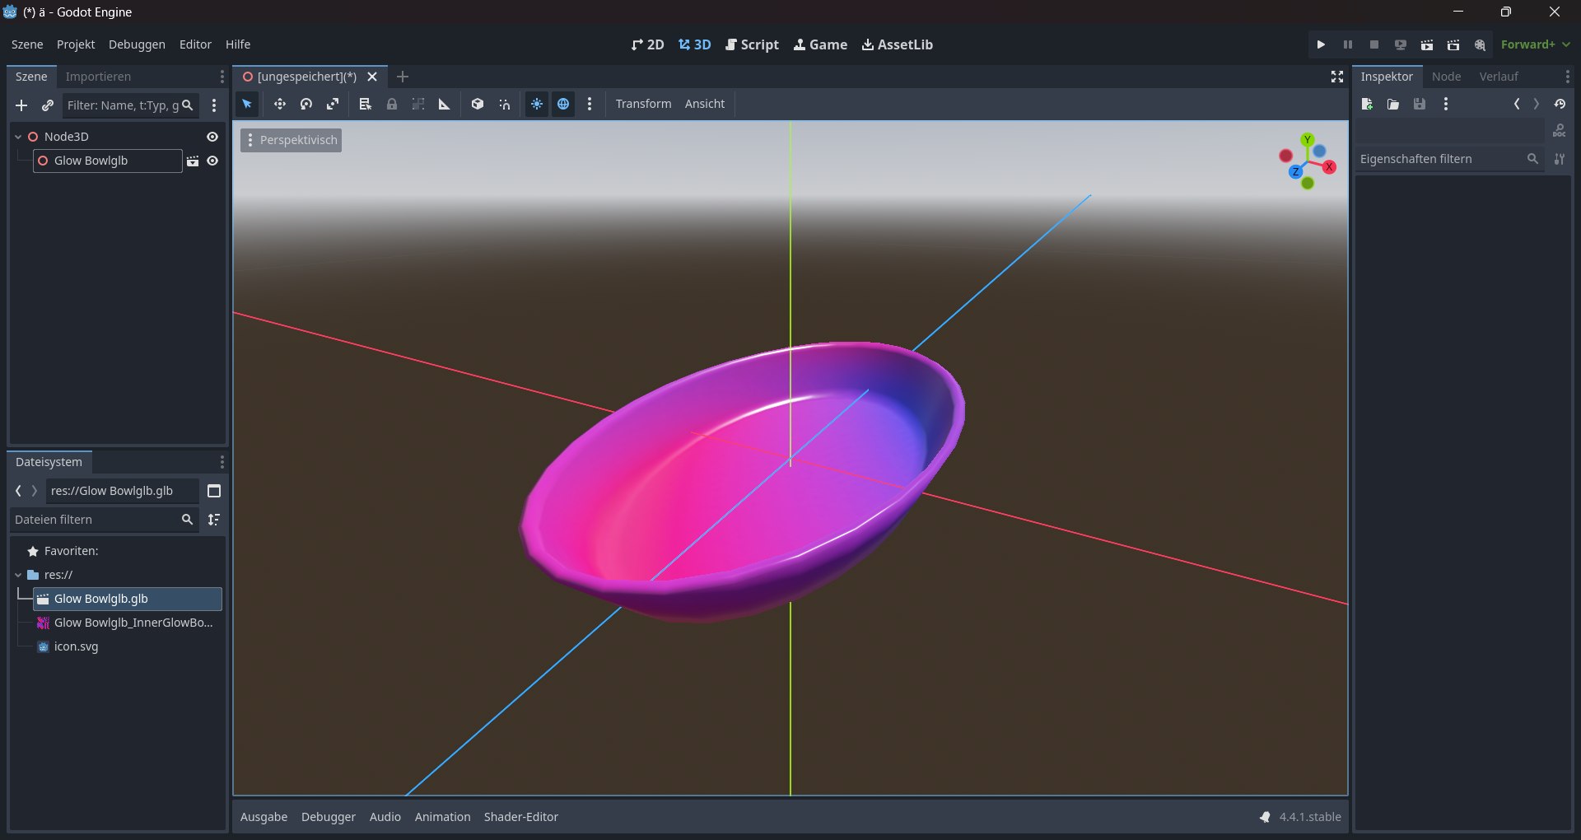
Task: Toggle preview environment globe button
Action: pyautogui.click(x=563, y=104)
